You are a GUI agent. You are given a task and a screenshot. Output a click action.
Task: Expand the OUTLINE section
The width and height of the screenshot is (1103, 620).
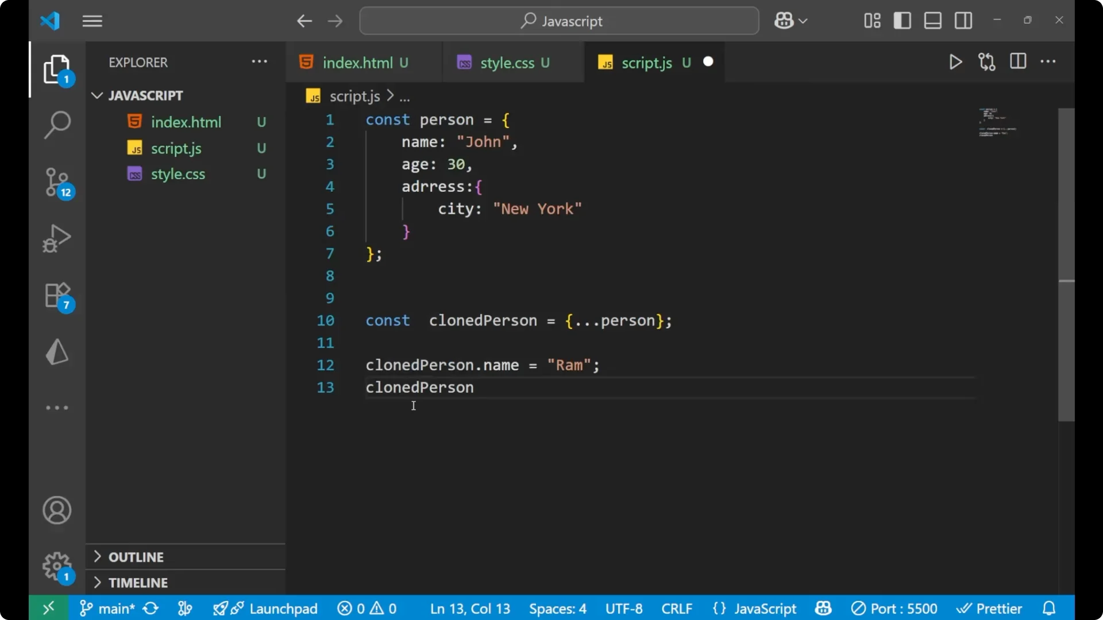[x=136, y=556]
